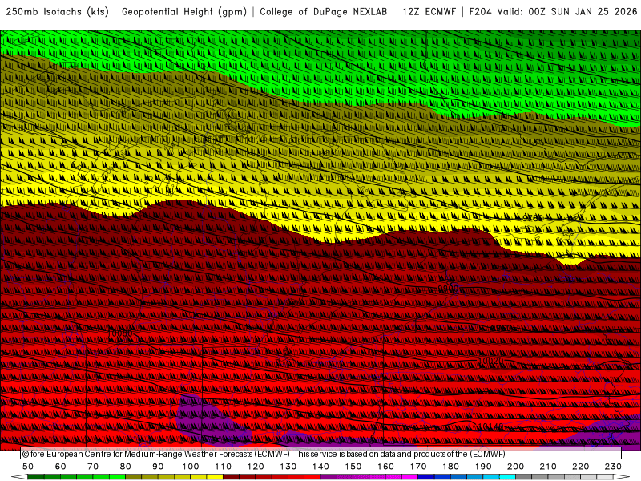The image size is (641, 481).
Task: Click the 'College of DuPage NEXLAB' header text
Action: click(323, 12)
